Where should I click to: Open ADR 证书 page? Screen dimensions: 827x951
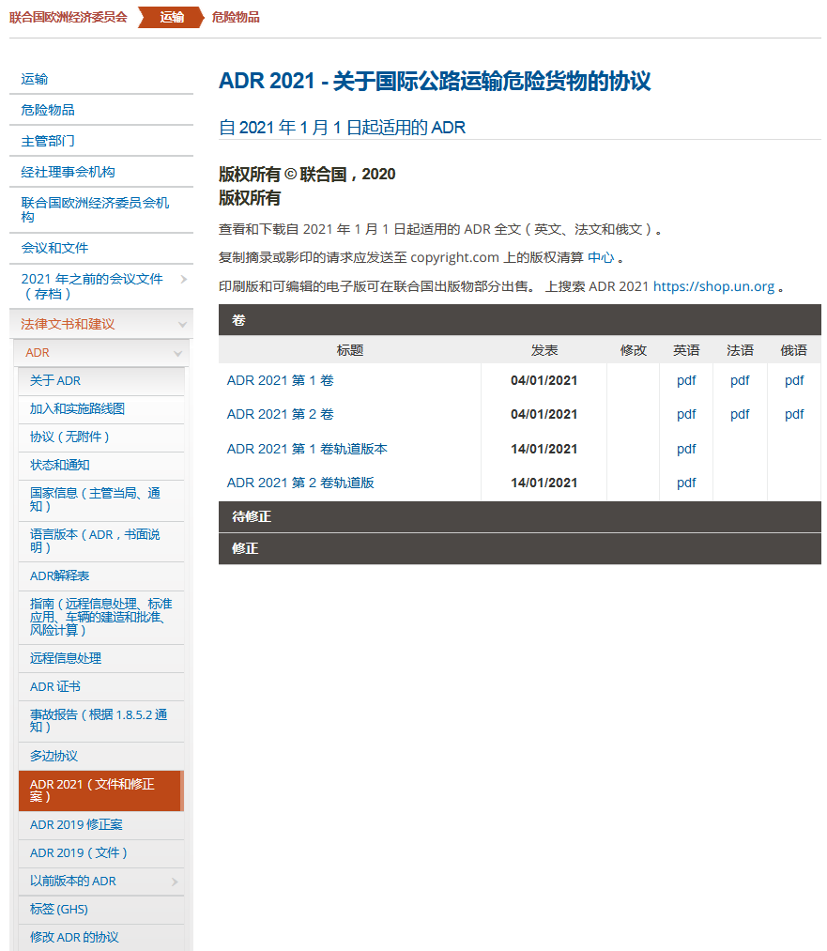[x=55, y=686]
